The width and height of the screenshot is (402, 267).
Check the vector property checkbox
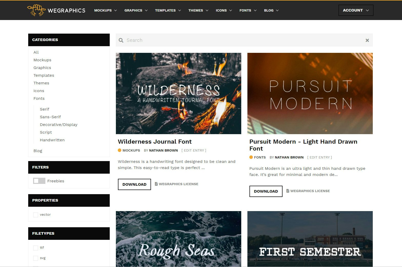point(36,215)
